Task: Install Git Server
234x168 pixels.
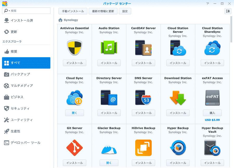Action: click(x=74, y=163)
